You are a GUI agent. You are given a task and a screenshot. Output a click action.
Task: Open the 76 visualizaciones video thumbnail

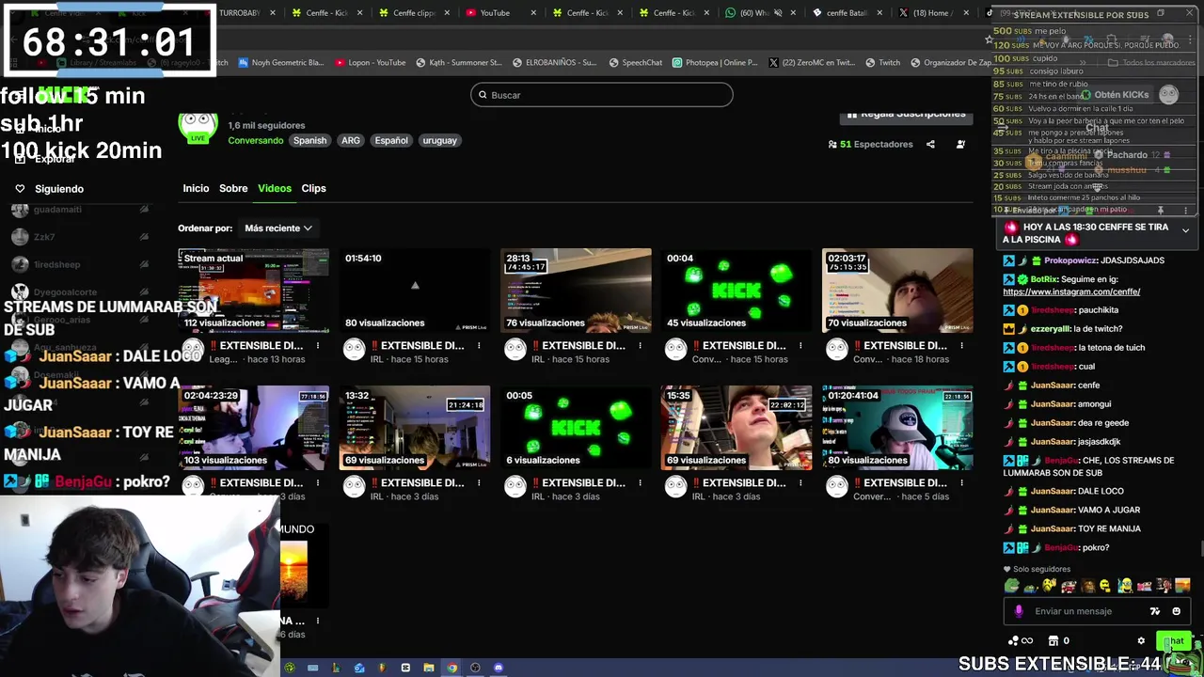(576, 291)
